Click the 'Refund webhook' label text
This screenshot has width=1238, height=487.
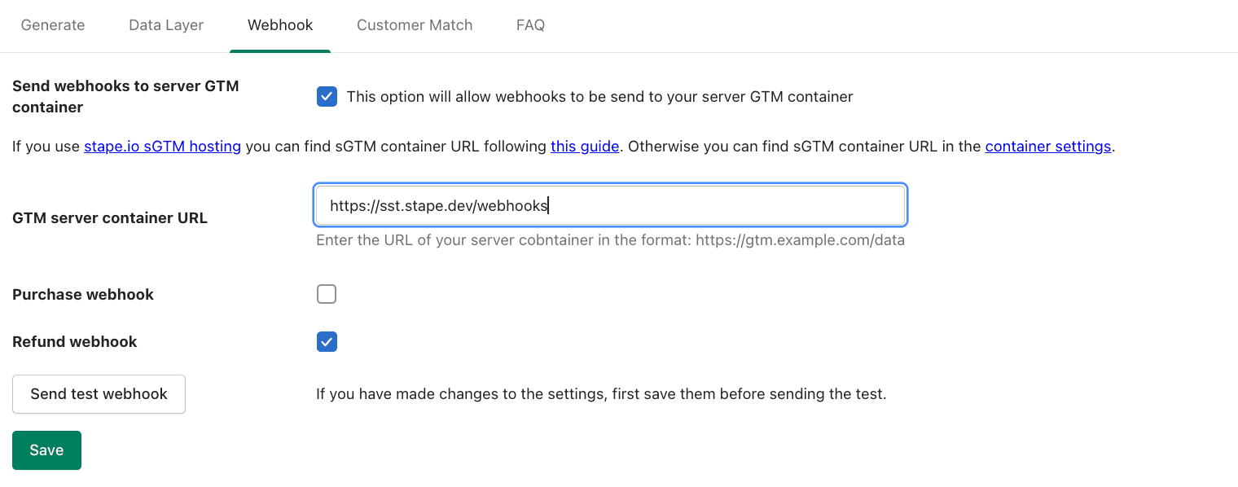tap(74, 341)
